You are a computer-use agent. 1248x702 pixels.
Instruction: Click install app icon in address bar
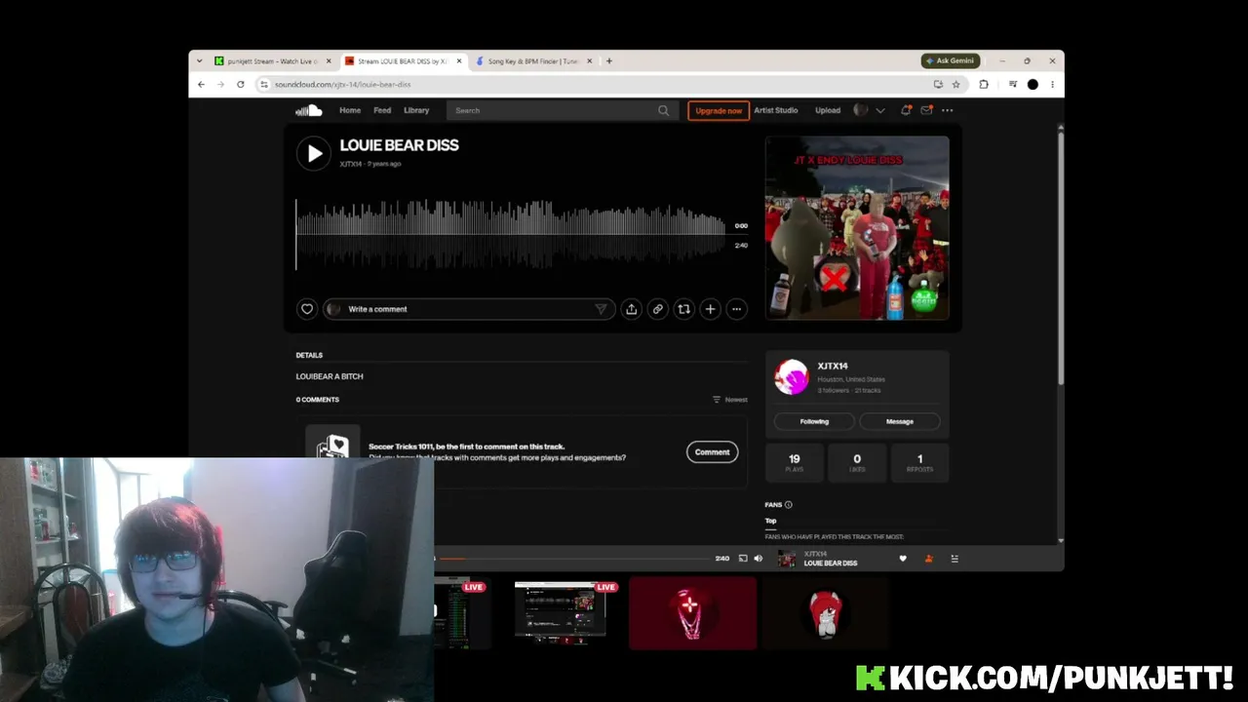click(x=938, y=85)
